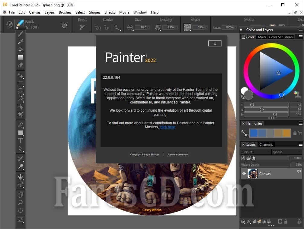
Task: Close the Painter 2022 about dialog
Action: coord(215,43)
